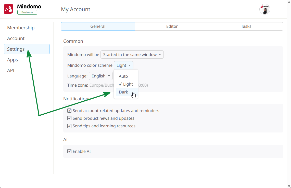Open the color scheme dropdown showing Light
Screen dimensions: 291x188
tap(123, 65)
